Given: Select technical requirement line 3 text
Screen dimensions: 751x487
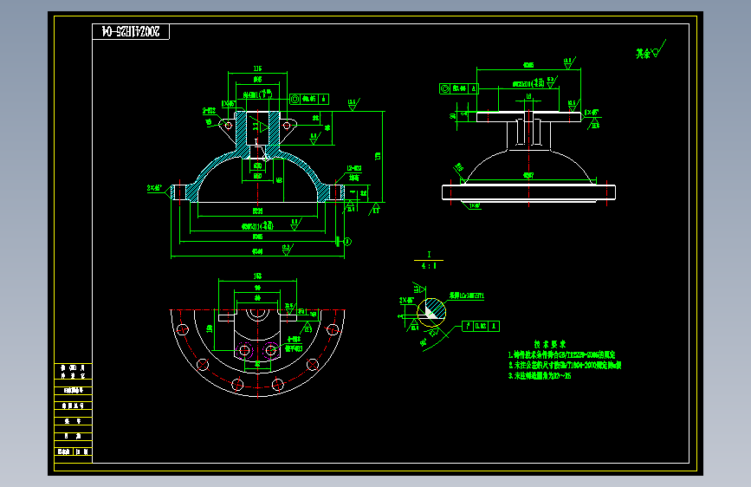Looking at the screenshot, I should [540, 376].
